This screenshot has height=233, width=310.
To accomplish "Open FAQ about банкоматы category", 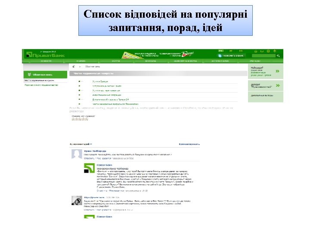I will click(115, 104).
